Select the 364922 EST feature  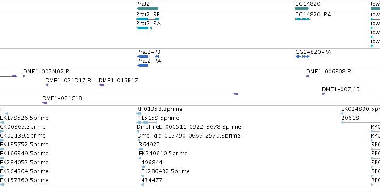click(141, 149)
